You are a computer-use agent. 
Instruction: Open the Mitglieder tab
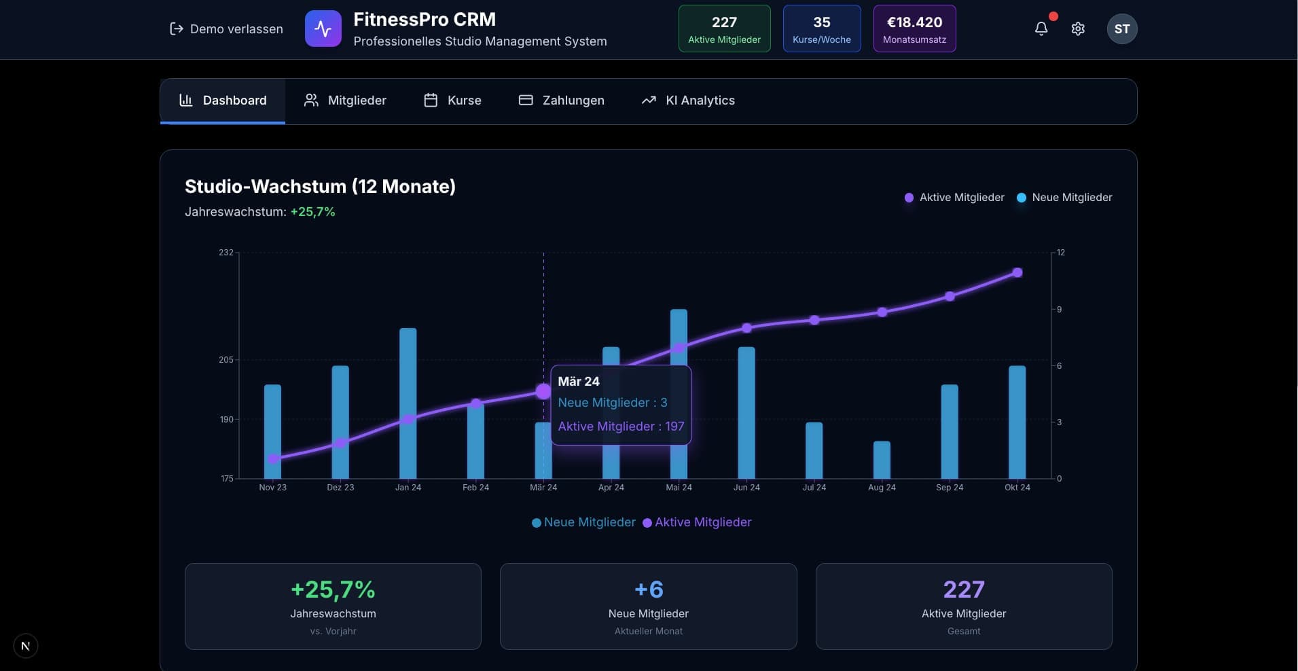[x=345, y=101]
